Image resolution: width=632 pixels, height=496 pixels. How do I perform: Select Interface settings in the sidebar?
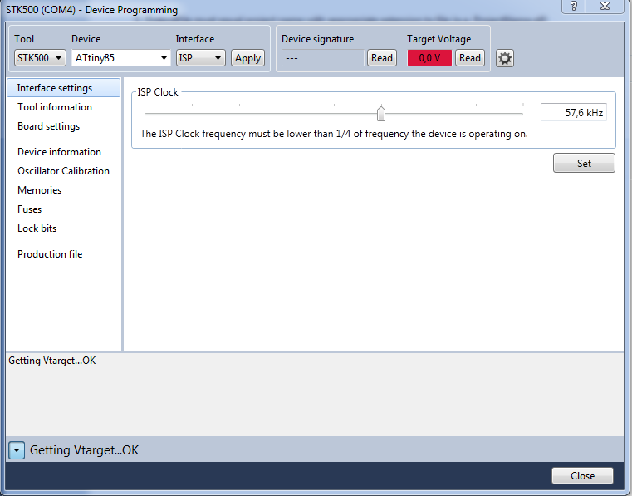coord(64,88)
